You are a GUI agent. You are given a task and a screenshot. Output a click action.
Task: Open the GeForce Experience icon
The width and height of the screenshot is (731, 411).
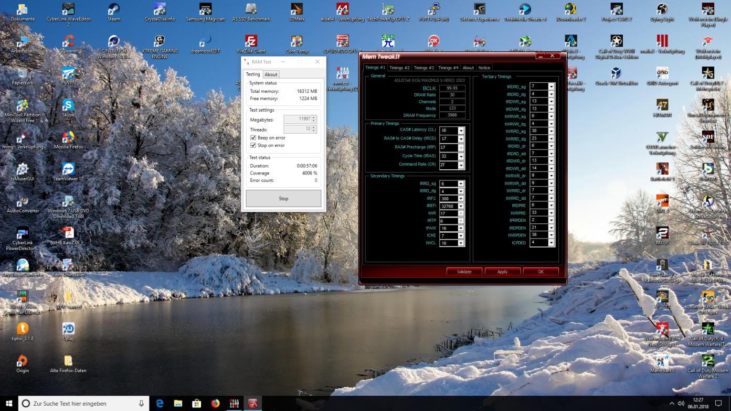click(479, 12)
